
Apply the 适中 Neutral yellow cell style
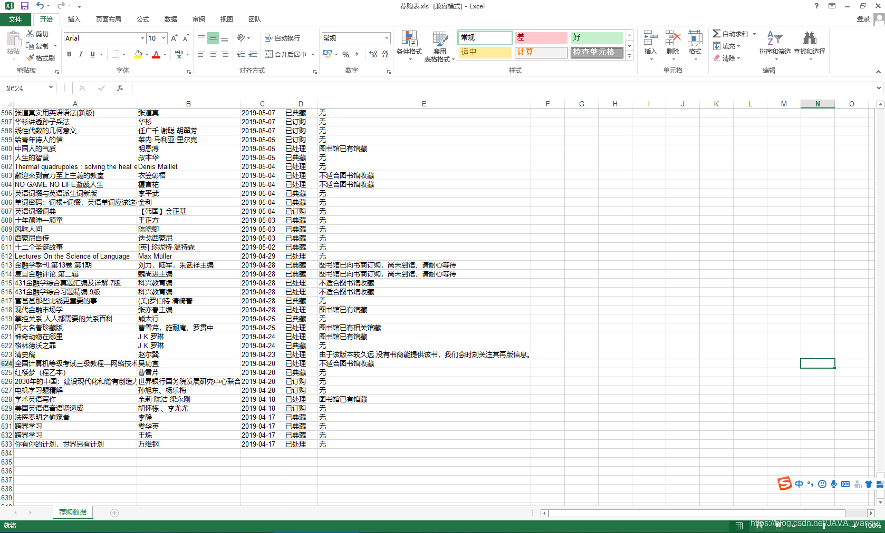tap(485, 52)
